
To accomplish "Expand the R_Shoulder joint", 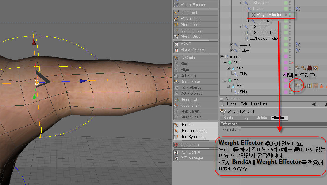I will coord(242,27).
